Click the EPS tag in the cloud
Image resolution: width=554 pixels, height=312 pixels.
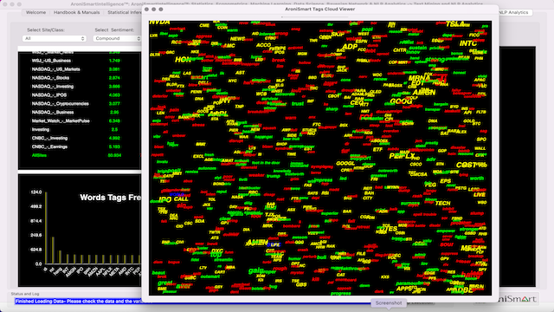tap(446, 181)
